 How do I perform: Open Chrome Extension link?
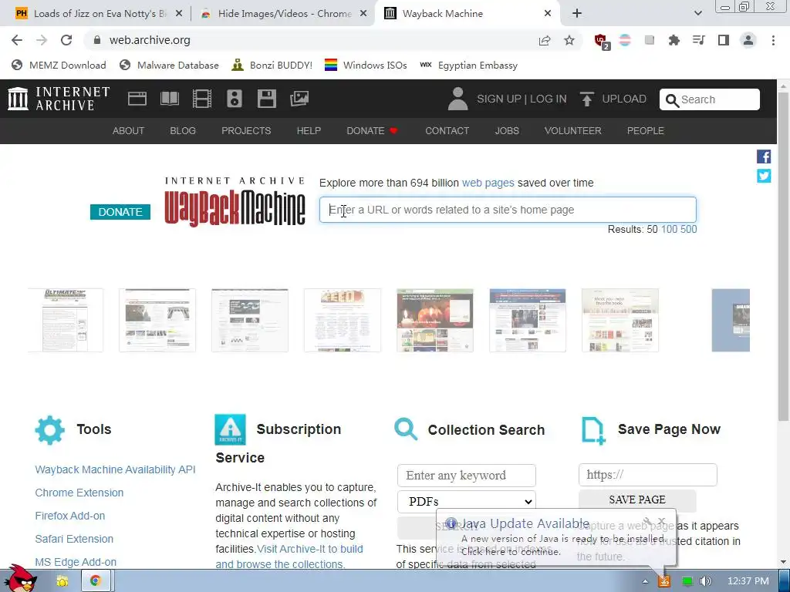click(x=79, y=493)
